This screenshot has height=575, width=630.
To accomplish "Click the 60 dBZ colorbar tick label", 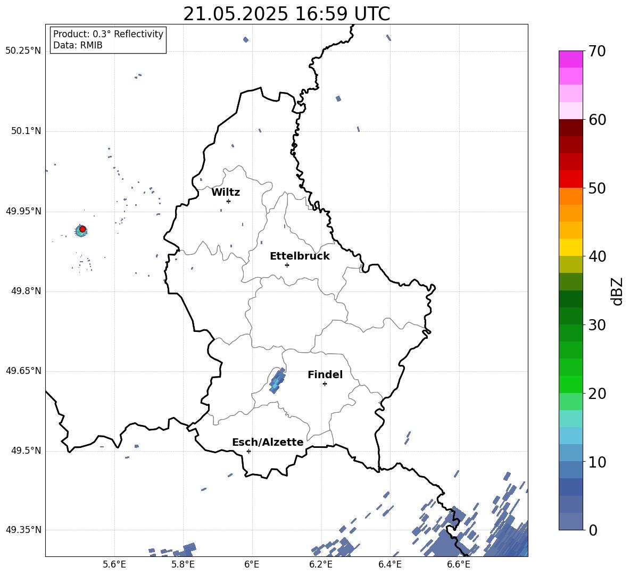I will tap(597, 120).
